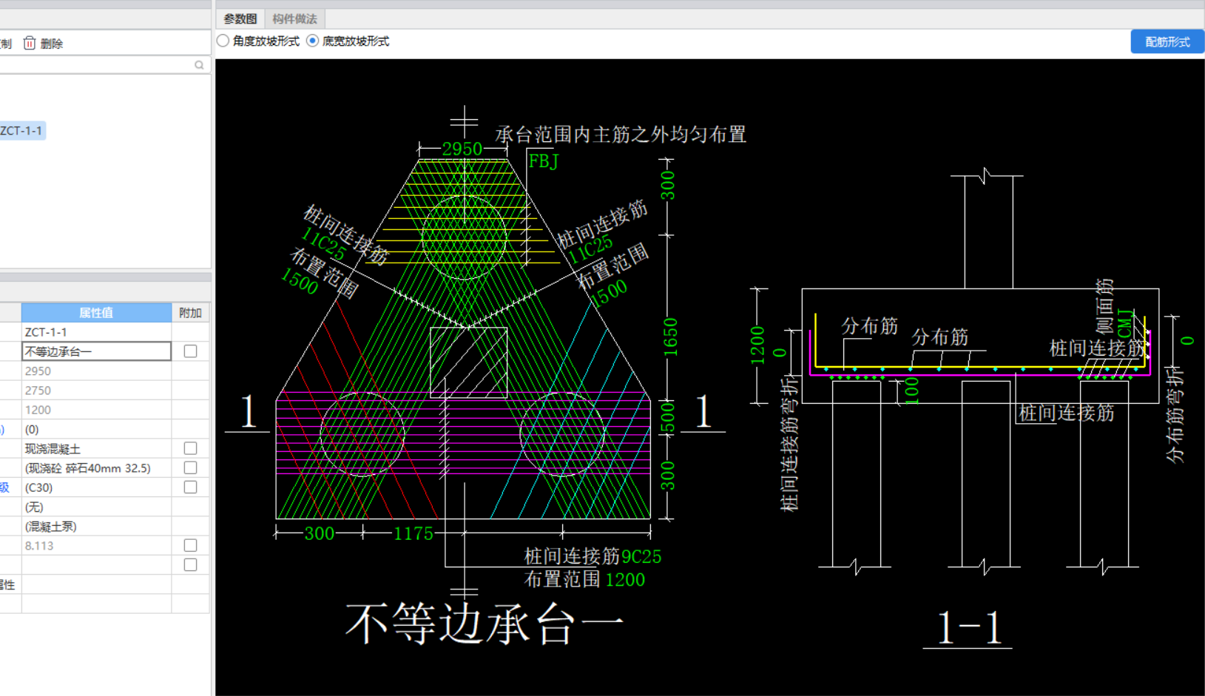Click the 8.113 value cell
Screen dimensions: 1205x696
pyautogui.click(x=96, y=546)
